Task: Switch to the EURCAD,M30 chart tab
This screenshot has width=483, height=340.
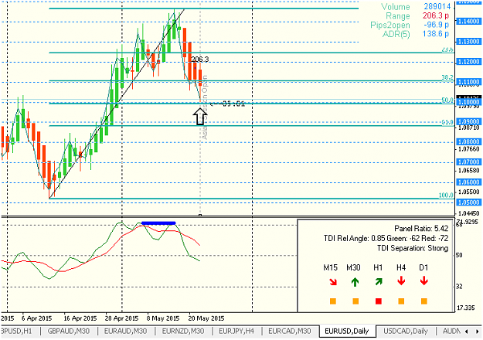Action: [x=290, y=331]
